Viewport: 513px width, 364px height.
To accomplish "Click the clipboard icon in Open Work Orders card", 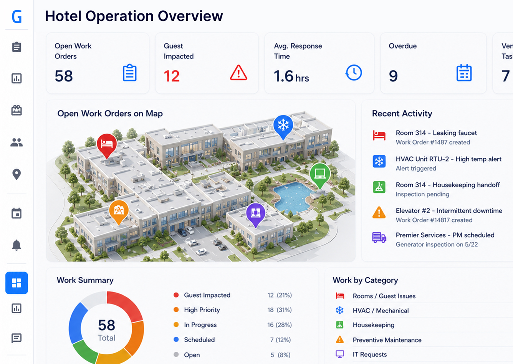I will point(129,73).
